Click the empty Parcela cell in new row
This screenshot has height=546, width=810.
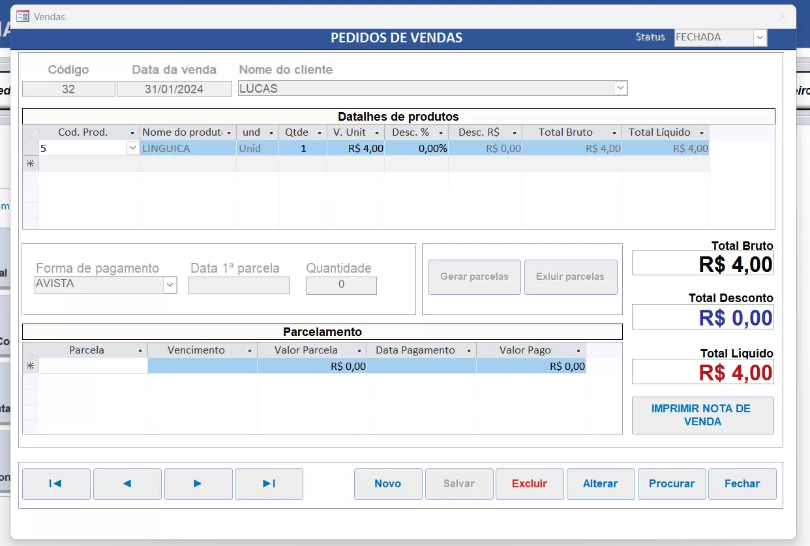point(93,367)
